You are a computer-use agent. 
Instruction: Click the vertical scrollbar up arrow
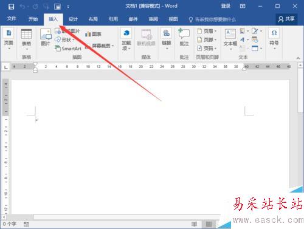300,65
